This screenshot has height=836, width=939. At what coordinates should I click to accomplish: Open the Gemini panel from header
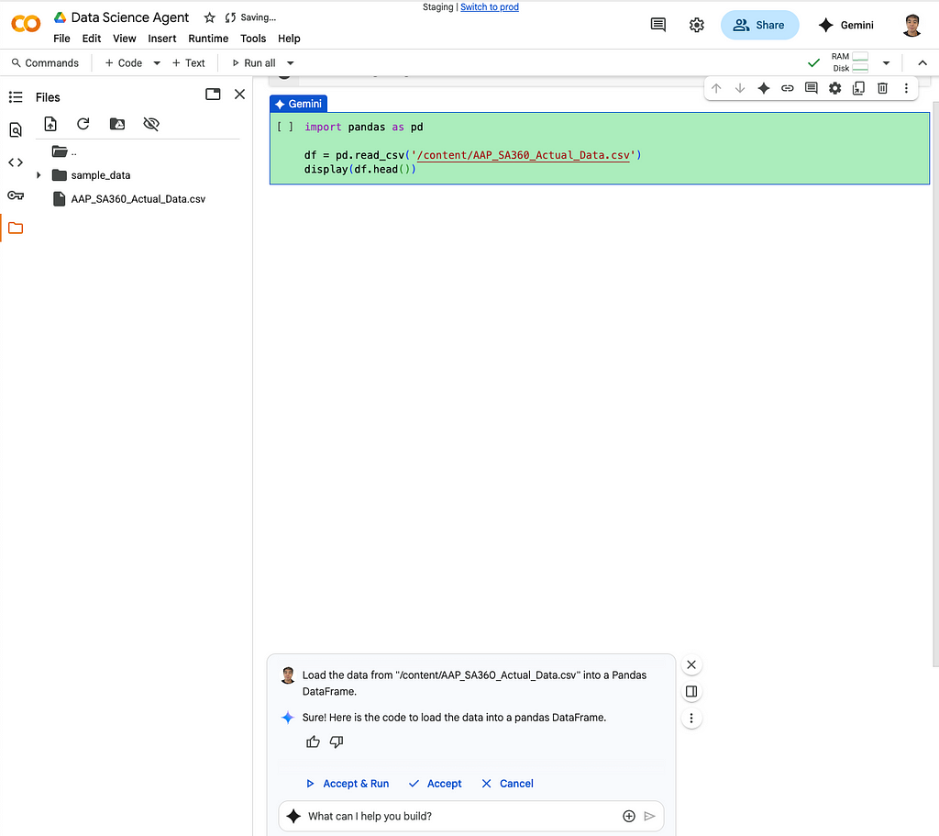845,25
